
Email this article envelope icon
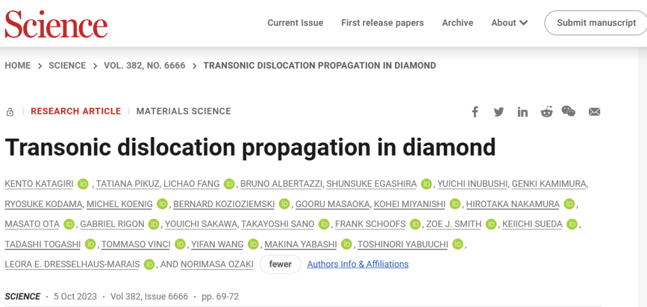[594, 112]
